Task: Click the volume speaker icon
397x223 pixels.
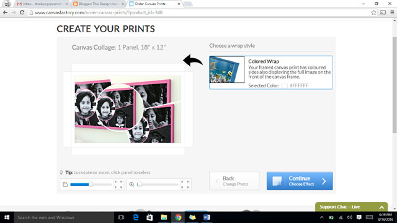Action: [x=350, y=217]
